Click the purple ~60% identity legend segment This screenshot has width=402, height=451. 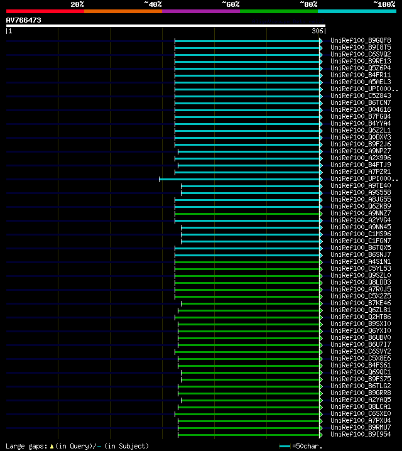click(x=201, y=11)
